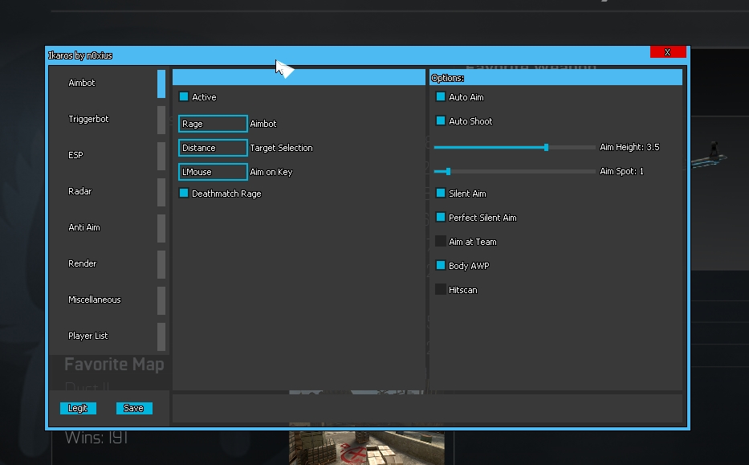The width and height of the screenshot is (749, 465).
Task: Open the LMouse aim key dropdown
Action: (x=213, y=172)
